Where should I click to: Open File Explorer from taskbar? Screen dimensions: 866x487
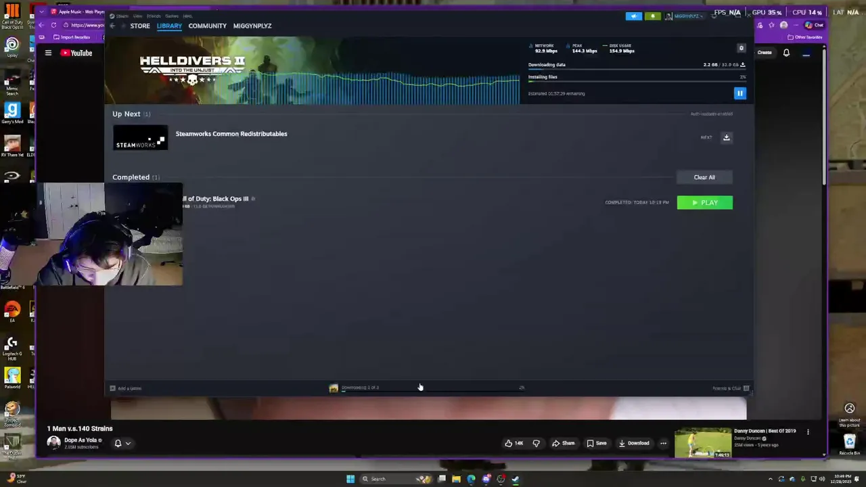[456, 479]
